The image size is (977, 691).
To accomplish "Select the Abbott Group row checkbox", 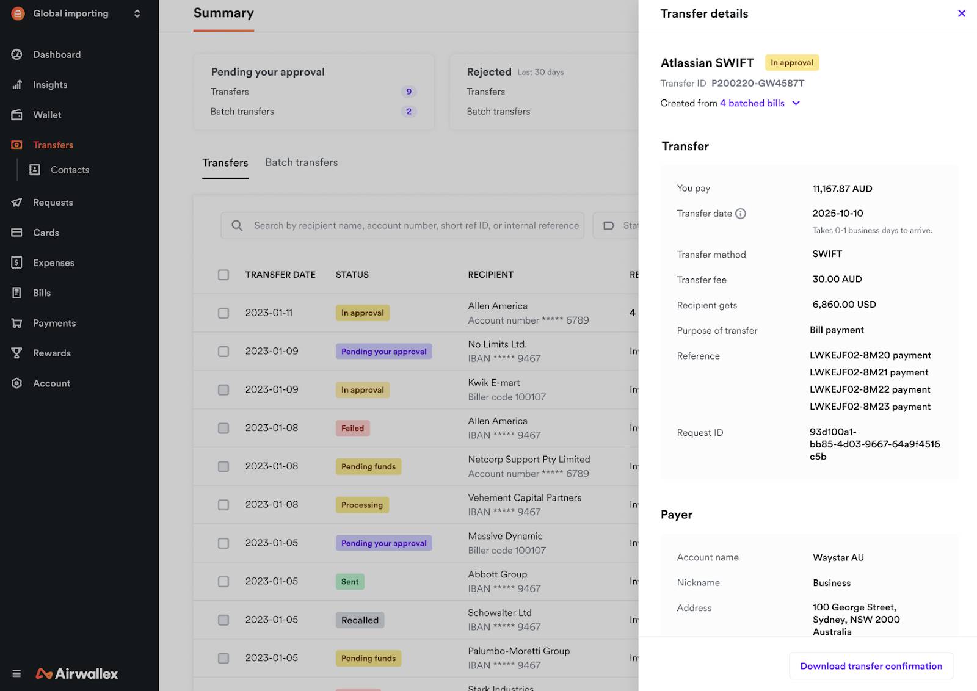I will 223,582.
